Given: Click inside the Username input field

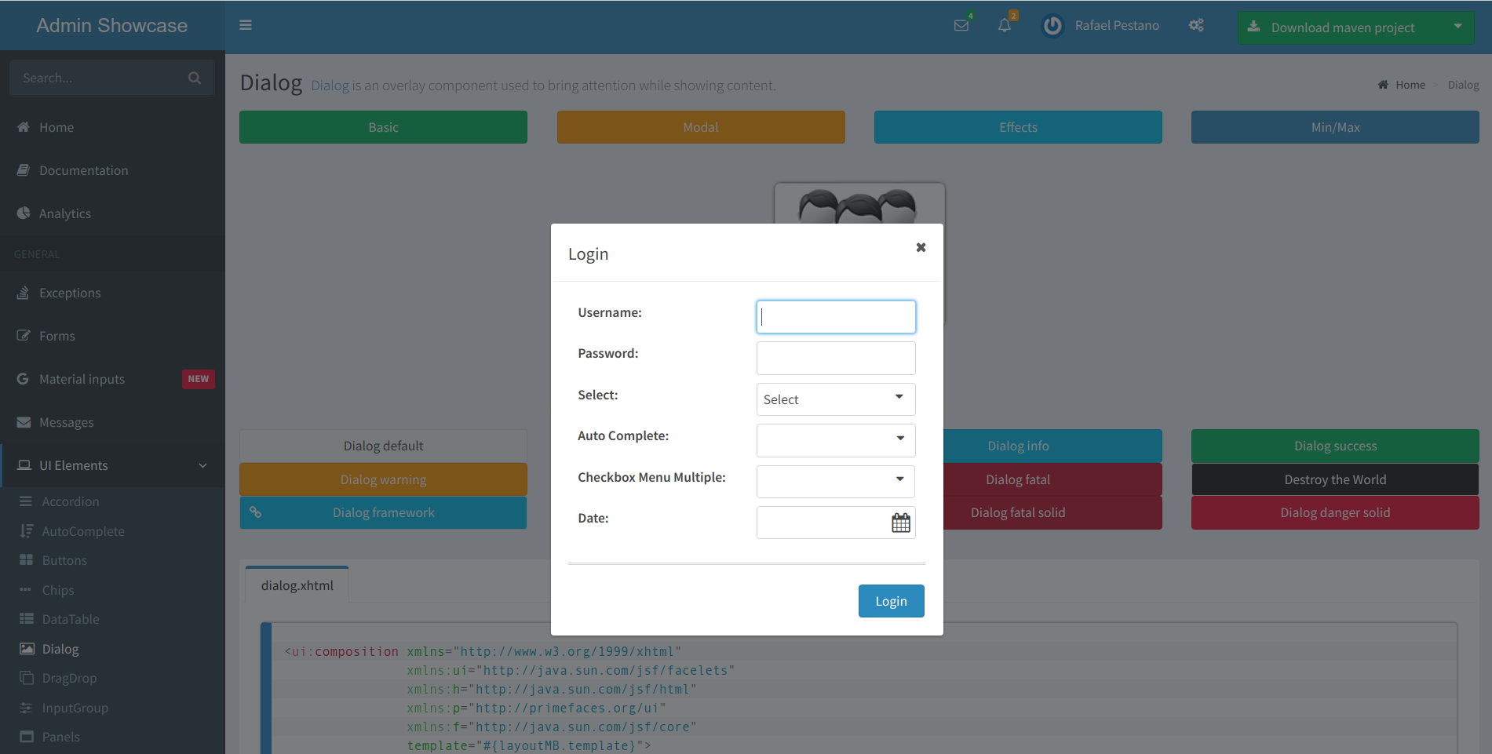Looking at the screenshot, I should [835, 316].
